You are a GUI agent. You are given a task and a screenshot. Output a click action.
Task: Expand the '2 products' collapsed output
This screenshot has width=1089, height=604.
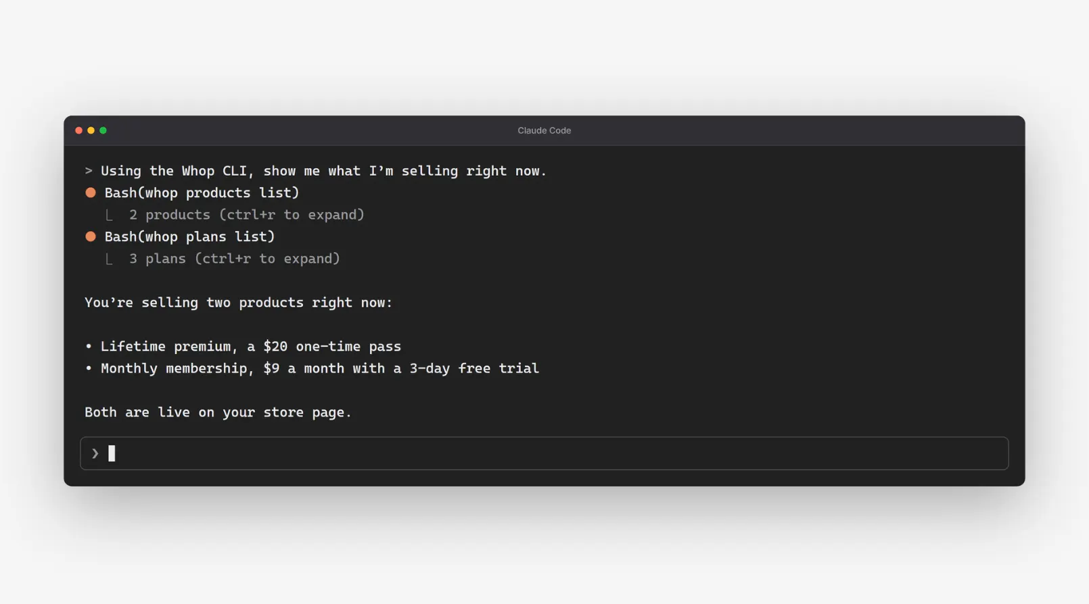(x=247, y=215)
